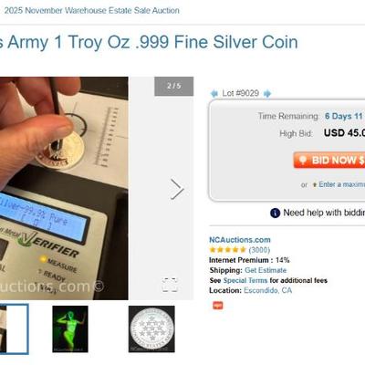This screenshot has width=365, height=365.
Task: Go to next lot arrow
Action: (267, 93)
